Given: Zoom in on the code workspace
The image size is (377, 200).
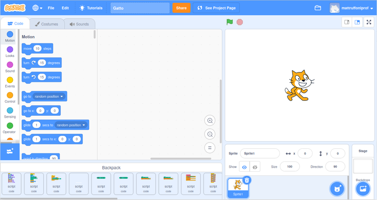Looking at the screenshot, I should coord(210,120).
